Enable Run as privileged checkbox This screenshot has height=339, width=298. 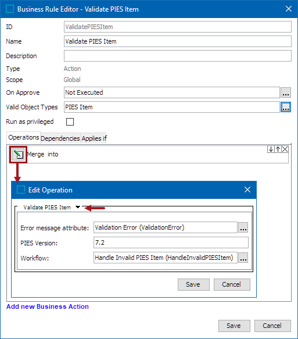[x=70, y=122]
